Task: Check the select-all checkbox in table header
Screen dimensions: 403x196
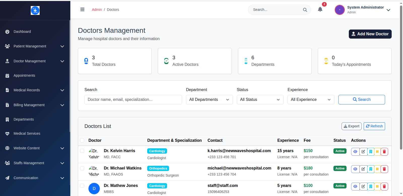Action: click(82, 141)
